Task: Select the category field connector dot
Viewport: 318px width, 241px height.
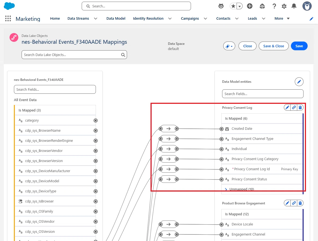Action: point(96,120)
